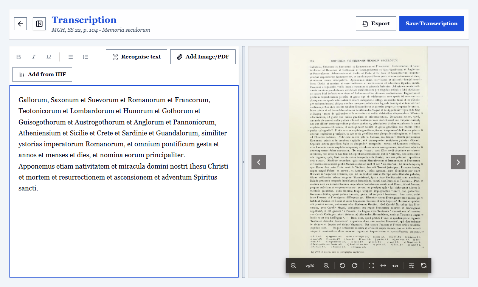This screenshot has height=287, width=478.
Task: Go to the next page image
Action: coord(458,162)
